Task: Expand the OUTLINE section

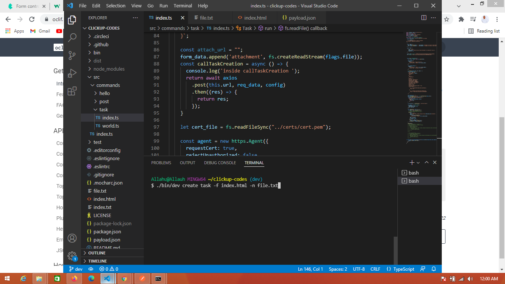Action: pyautogui.click(x=97, y=253)
